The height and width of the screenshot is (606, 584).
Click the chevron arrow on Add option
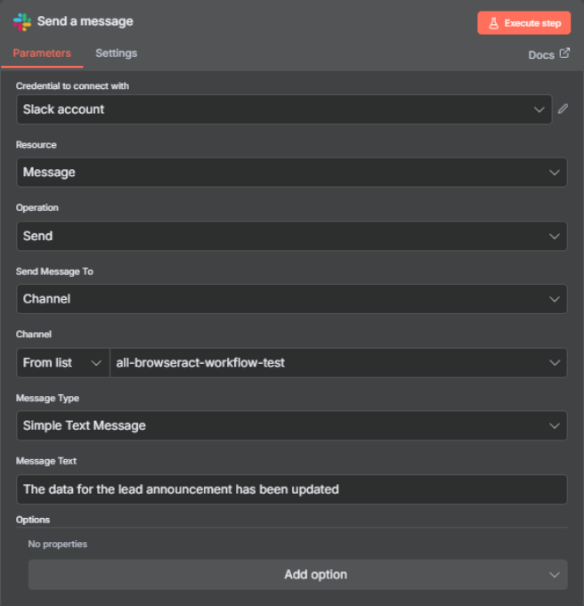(x=556, y=575)
